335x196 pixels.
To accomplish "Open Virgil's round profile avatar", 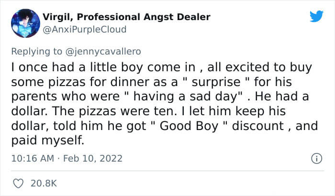I will pyautogui.click(x=25, y=23).
